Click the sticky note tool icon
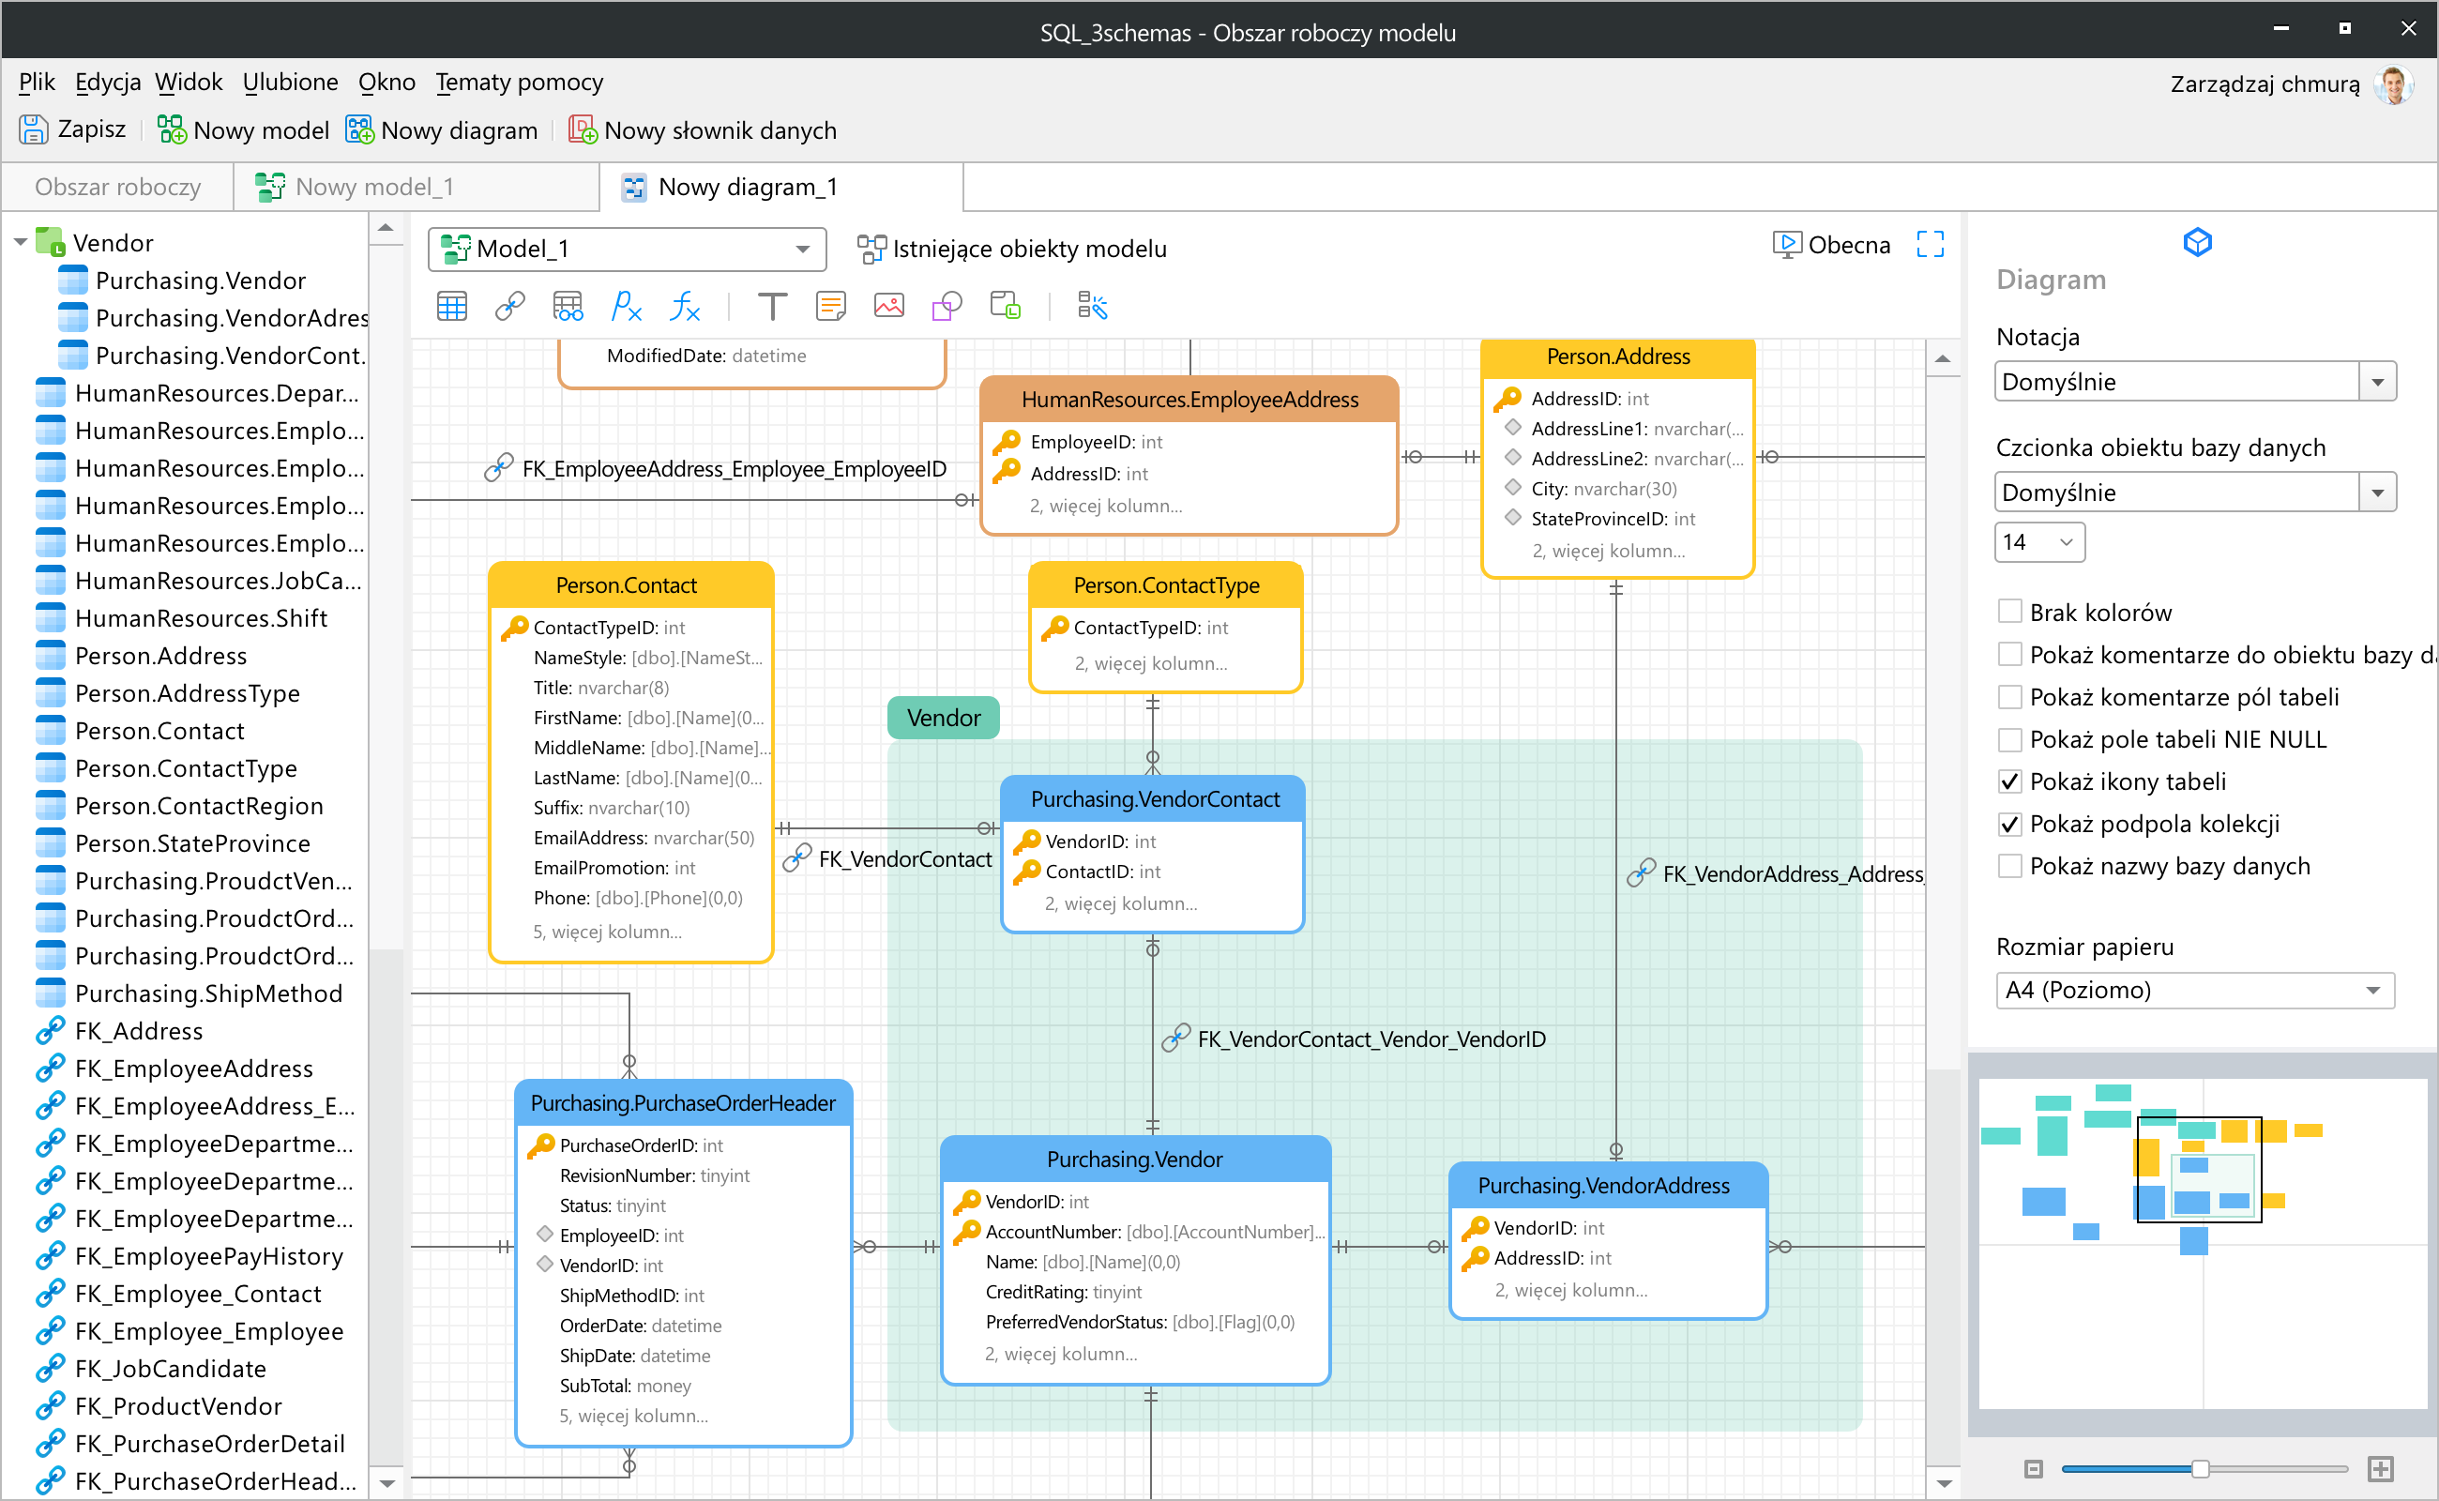 click(x=830, y=307)
